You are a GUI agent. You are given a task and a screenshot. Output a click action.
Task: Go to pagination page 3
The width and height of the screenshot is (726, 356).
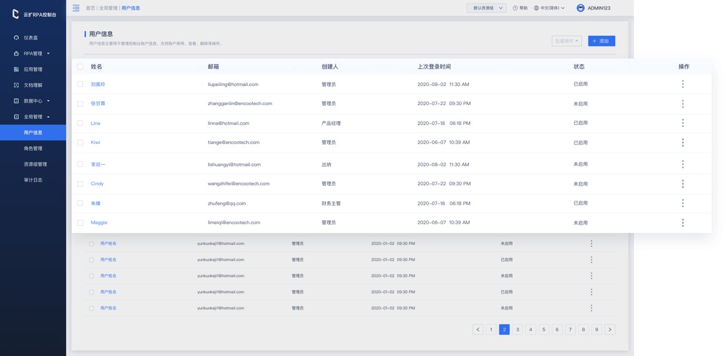[x=517, y=330]
